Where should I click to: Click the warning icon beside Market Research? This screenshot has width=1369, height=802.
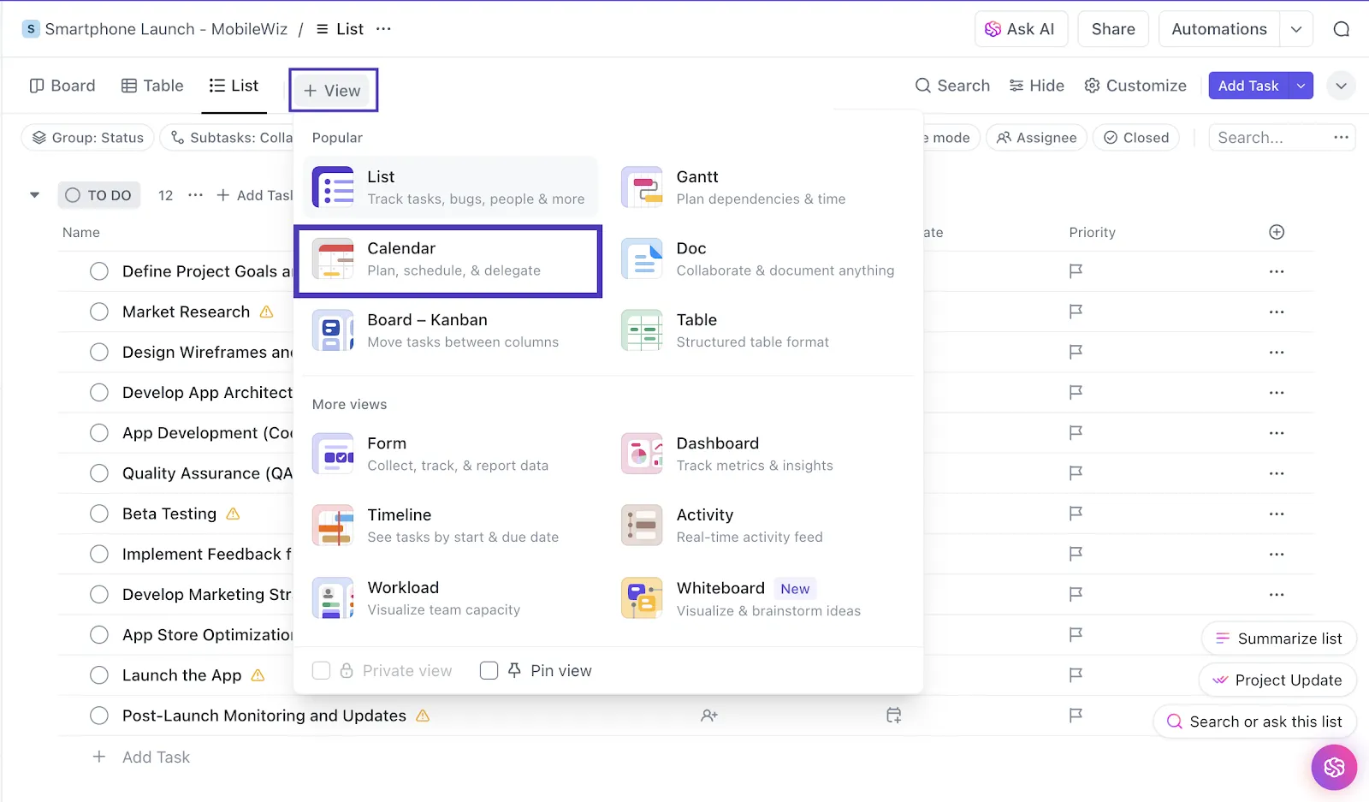click(x=267, y=312)
